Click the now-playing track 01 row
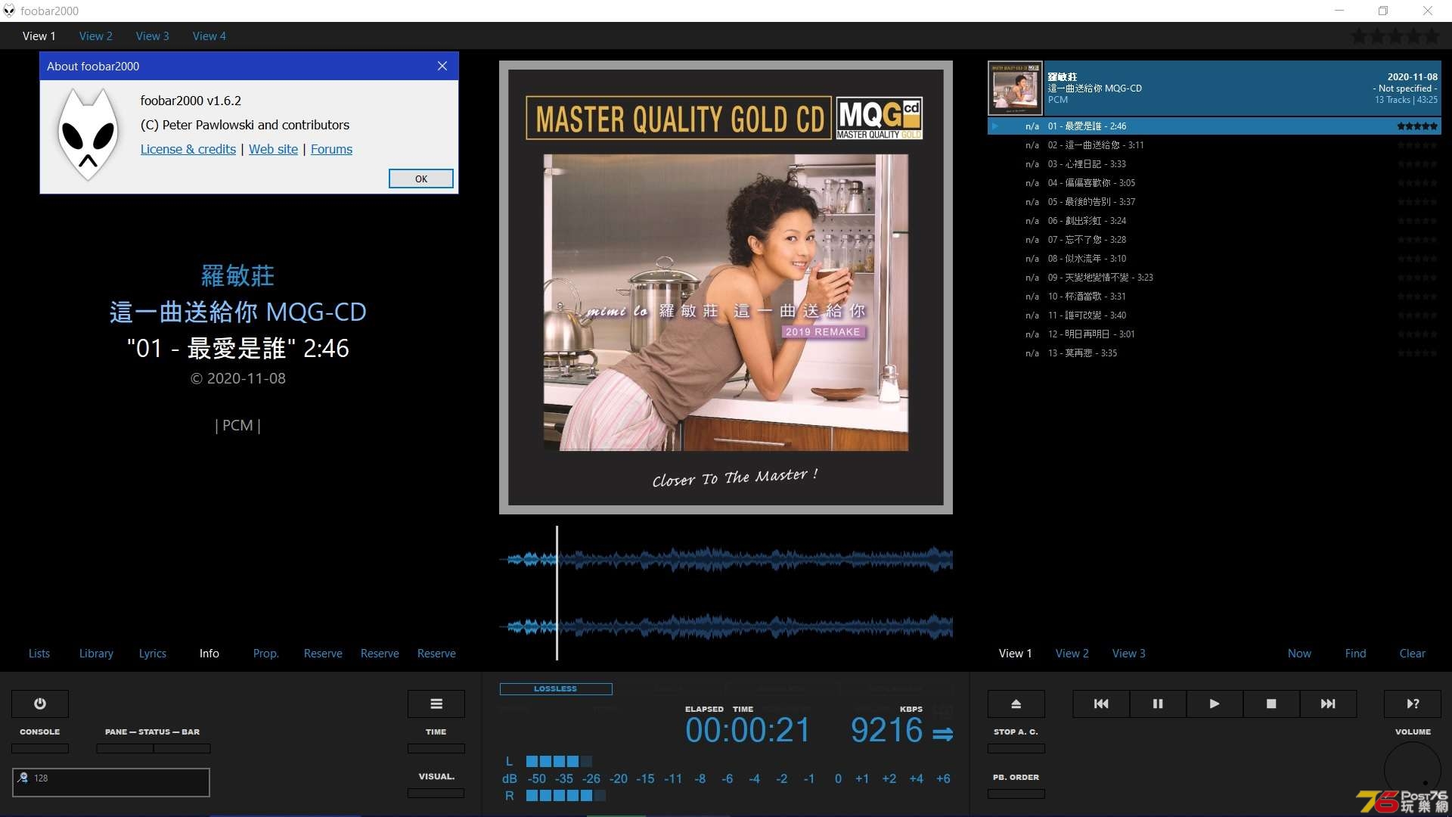This screenshot has width=1452, height=817. [x=1215, y=126]
